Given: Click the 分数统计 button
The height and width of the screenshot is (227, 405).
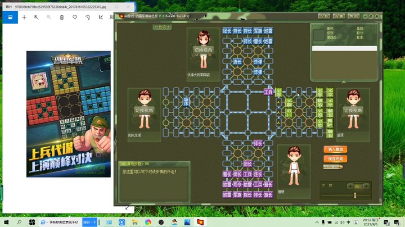Looking at the screenshot, I should click(x=162, y=27).
